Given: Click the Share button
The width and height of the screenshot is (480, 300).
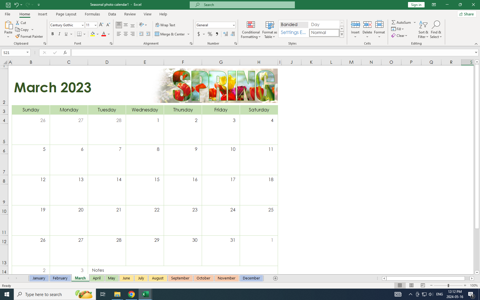Looking at the screenshot, I should (467, 14).
